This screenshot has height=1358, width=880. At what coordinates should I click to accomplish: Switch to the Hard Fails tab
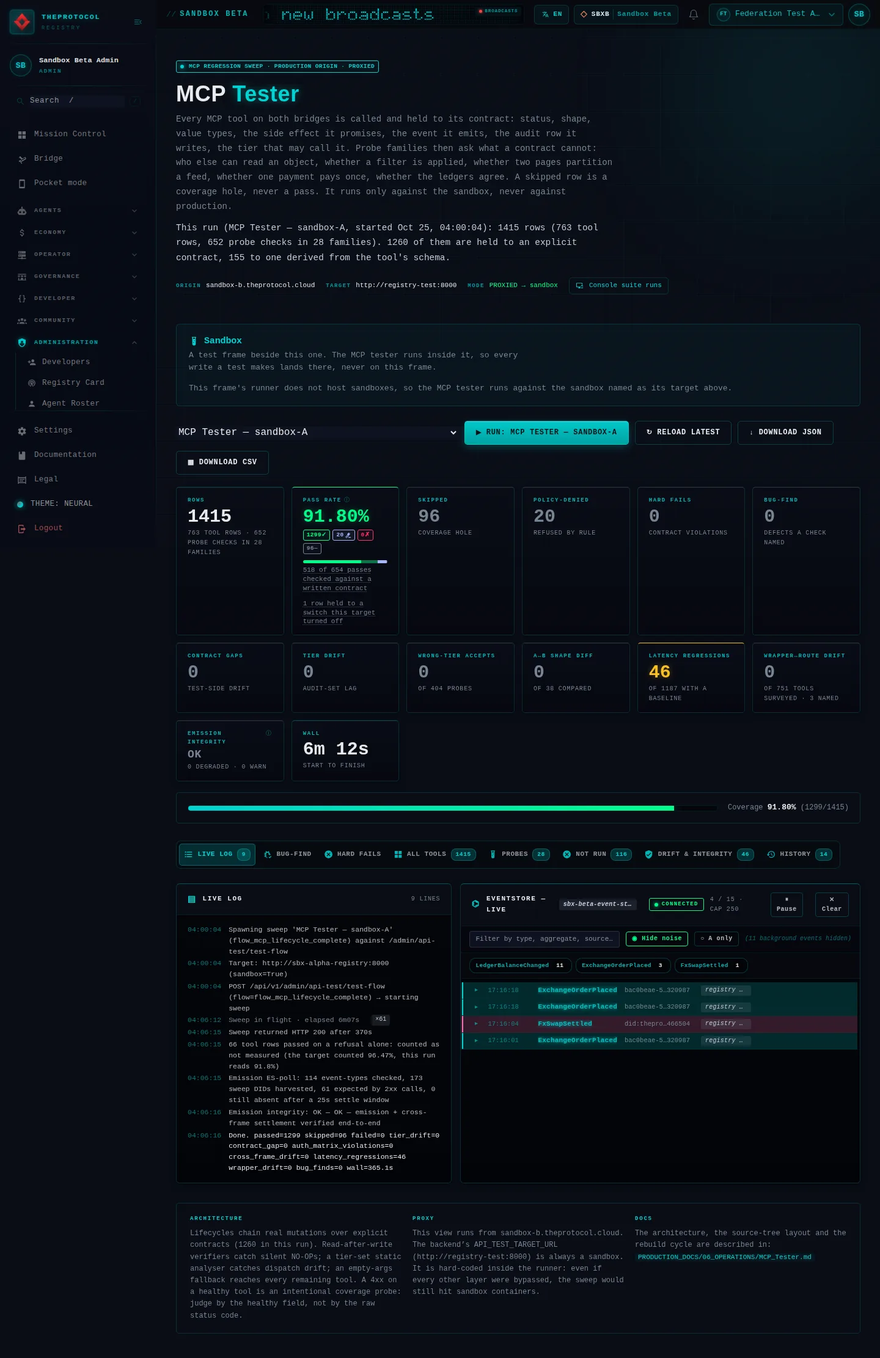[353, 854]
